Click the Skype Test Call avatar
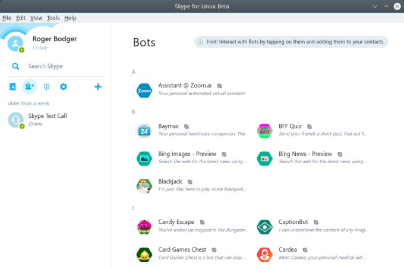 15,120
